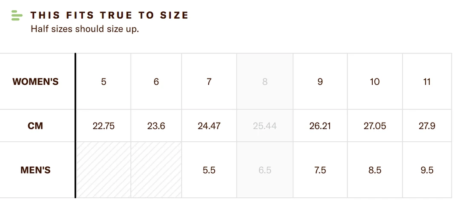Viewport: 460px width, 210px height.
Task: Click the 22.75 CM cell
Action: tap(103, 126)
